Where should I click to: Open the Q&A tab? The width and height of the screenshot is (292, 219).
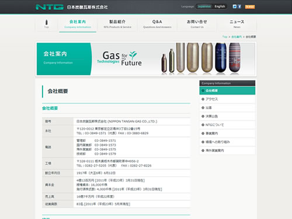(x=157, y=24)
